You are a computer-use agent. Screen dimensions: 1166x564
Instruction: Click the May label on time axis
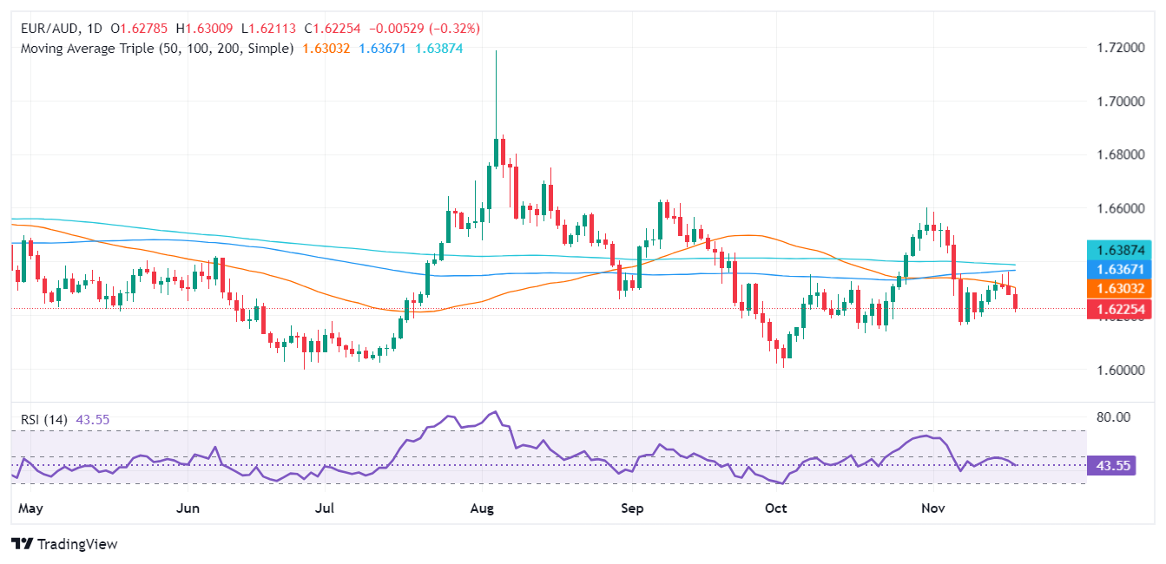30,508
